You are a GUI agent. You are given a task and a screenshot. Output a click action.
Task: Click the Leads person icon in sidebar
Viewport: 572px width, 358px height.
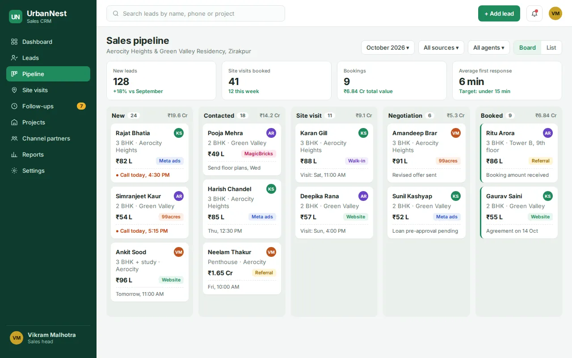(x=14, y=58)
